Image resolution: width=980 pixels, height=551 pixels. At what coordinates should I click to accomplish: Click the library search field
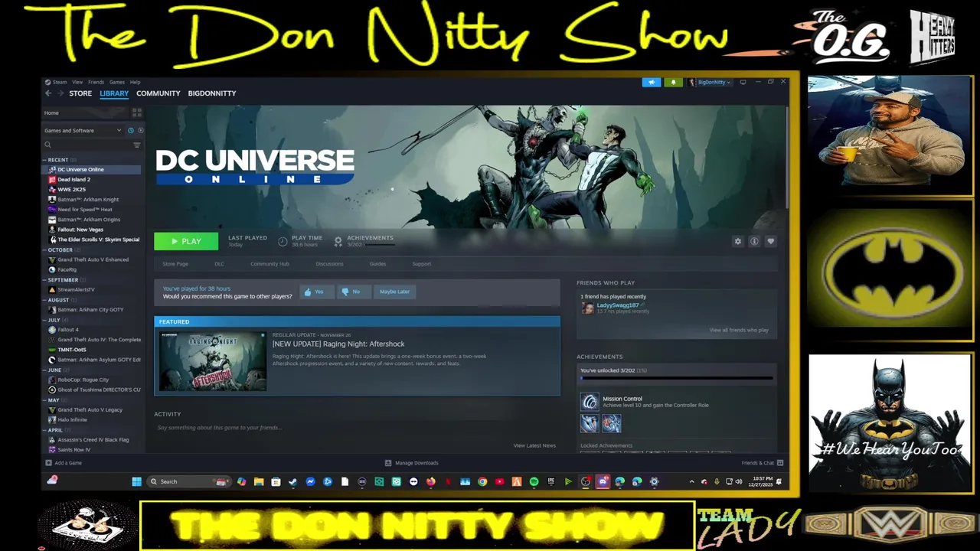point(86,145)
